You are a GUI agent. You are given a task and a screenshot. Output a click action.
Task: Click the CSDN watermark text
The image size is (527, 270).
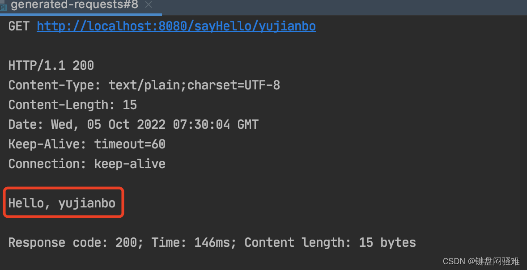[x=481, y=261]
